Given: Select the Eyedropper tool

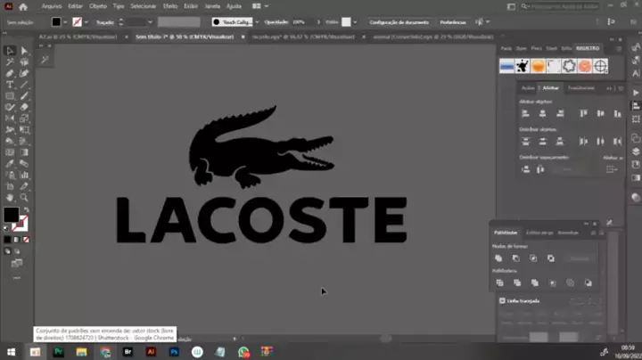Looking at the screenshot, I should (x=10, y=164).
